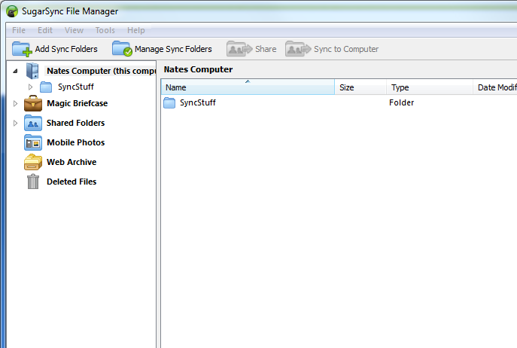Screen dimensions: 517x348
Task: Collapse the Nates Computer tree node
Action: point(15,71)
